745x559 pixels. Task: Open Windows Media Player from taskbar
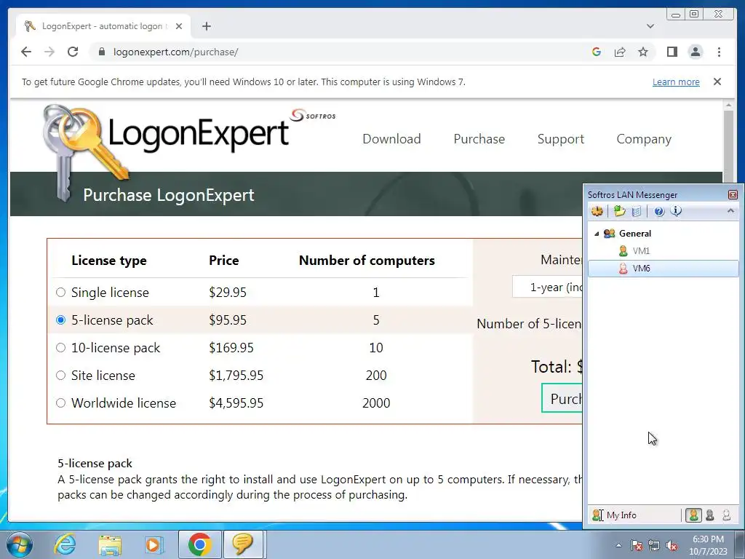(154, 544)
